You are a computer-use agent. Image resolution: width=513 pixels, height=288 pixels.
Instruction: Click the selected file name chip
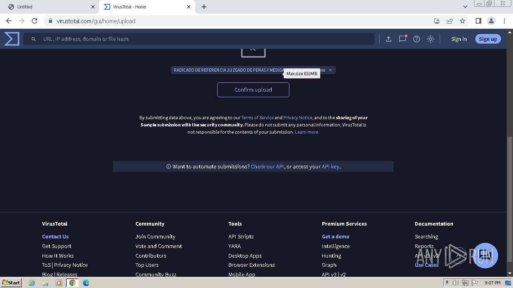click(x=253, y=70)
